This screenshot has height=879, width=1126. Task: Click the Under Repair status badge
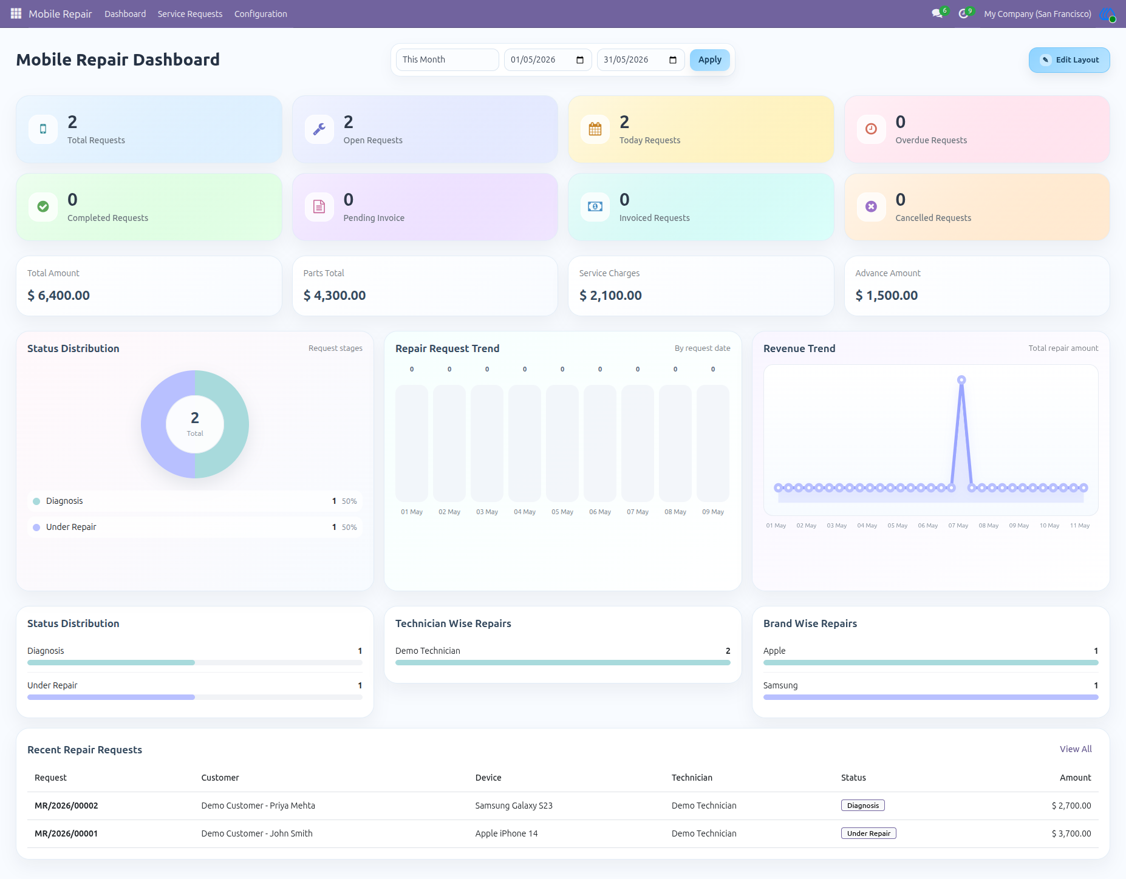coord(868,833)
